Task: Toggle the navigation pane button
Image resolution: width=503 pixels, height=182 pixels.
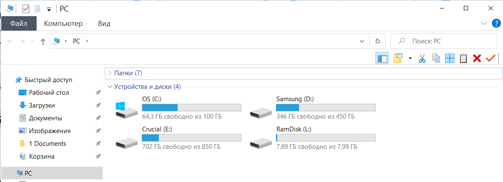Action: (382, 58)
